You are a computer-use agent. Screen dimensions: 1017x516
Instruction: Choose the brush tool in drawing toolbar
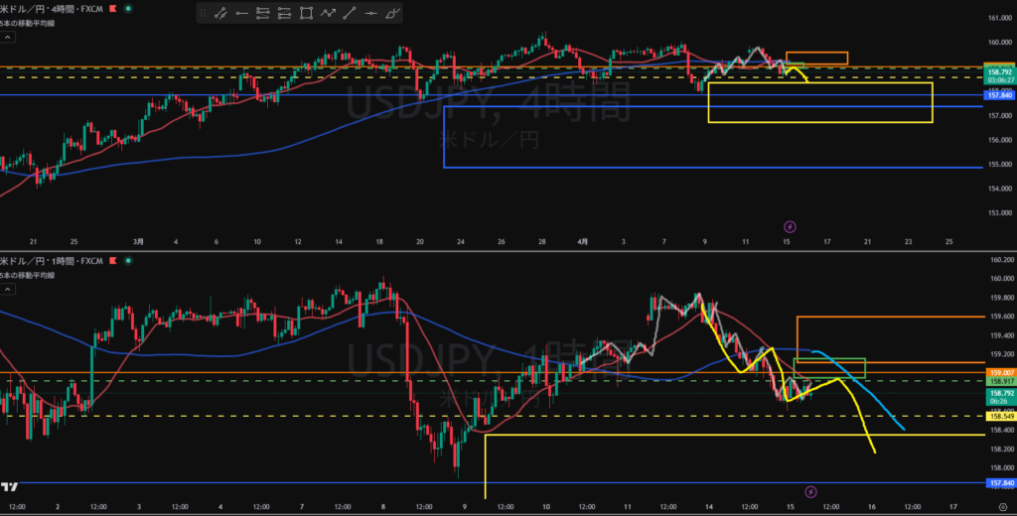click(393, 14)
